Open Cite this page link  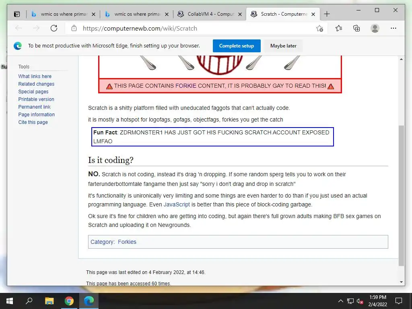tap(33, 122)
